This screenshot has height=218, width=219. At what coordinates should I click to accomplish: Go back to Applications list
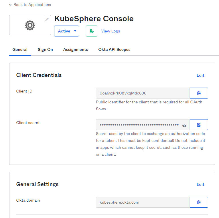[x=30, y=5]
